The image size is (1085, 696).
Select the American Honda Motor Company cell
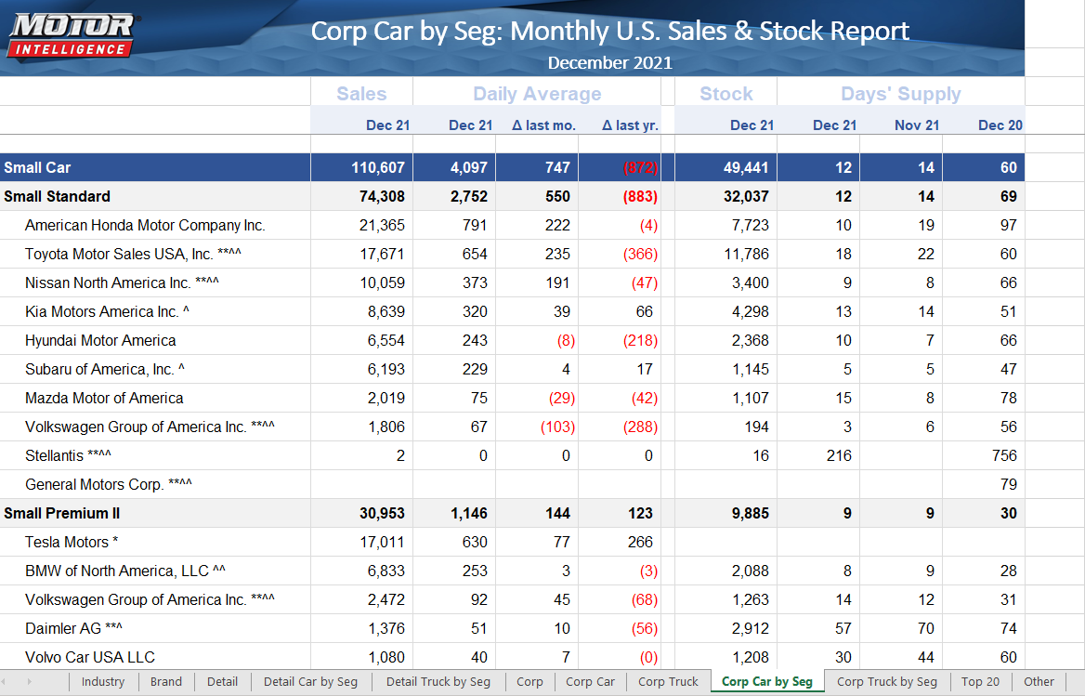point(145,226)
